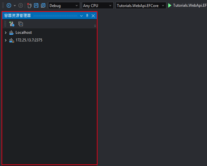This screenshot has width=207, height=166.
Task: Open the Any CPU platform dropdown
Action: click(98, 5)
